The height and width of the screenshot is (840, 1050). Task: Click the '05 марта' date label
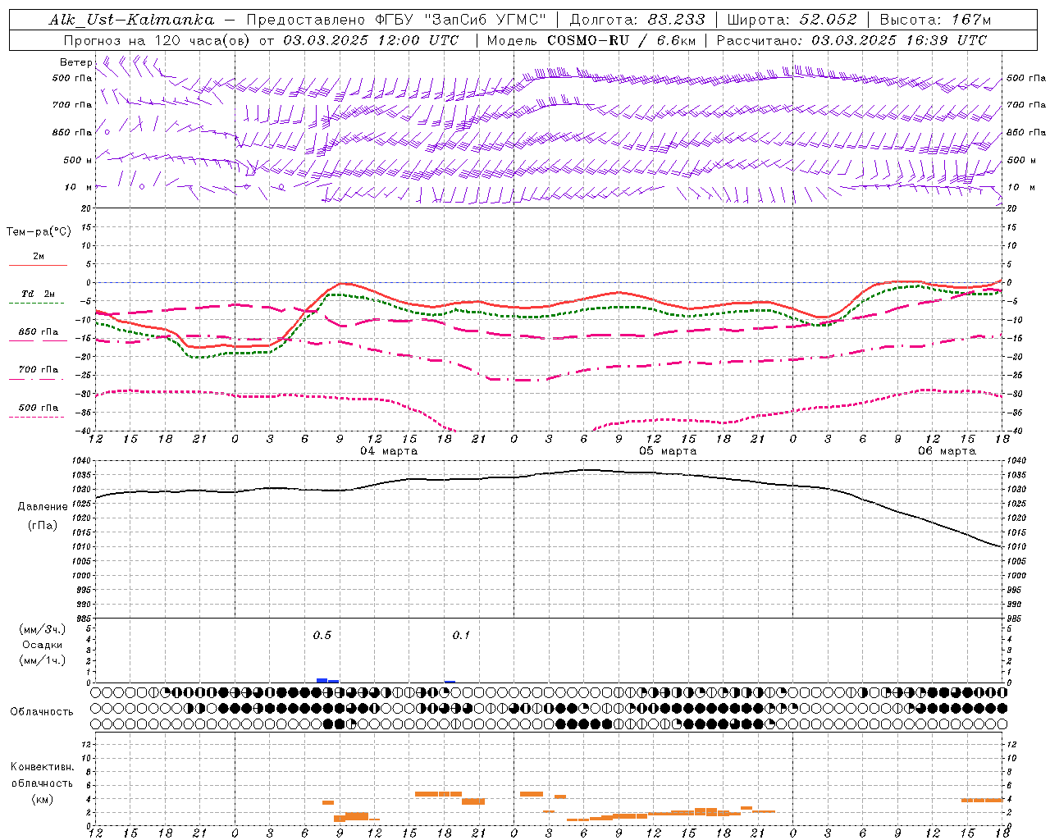point(668,451)
